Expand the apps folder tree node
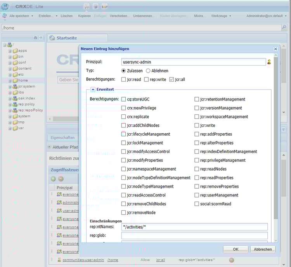Screen dimensions: 291x267 click(10, 51)
